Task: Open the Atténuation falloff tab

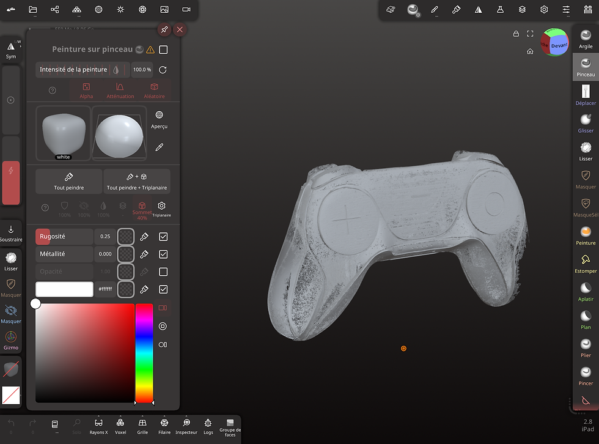Action: coord(120,91)
